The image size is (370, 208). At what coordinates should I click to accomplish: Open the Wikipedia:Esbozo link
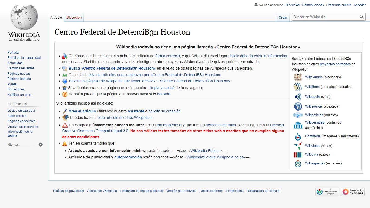206,151
